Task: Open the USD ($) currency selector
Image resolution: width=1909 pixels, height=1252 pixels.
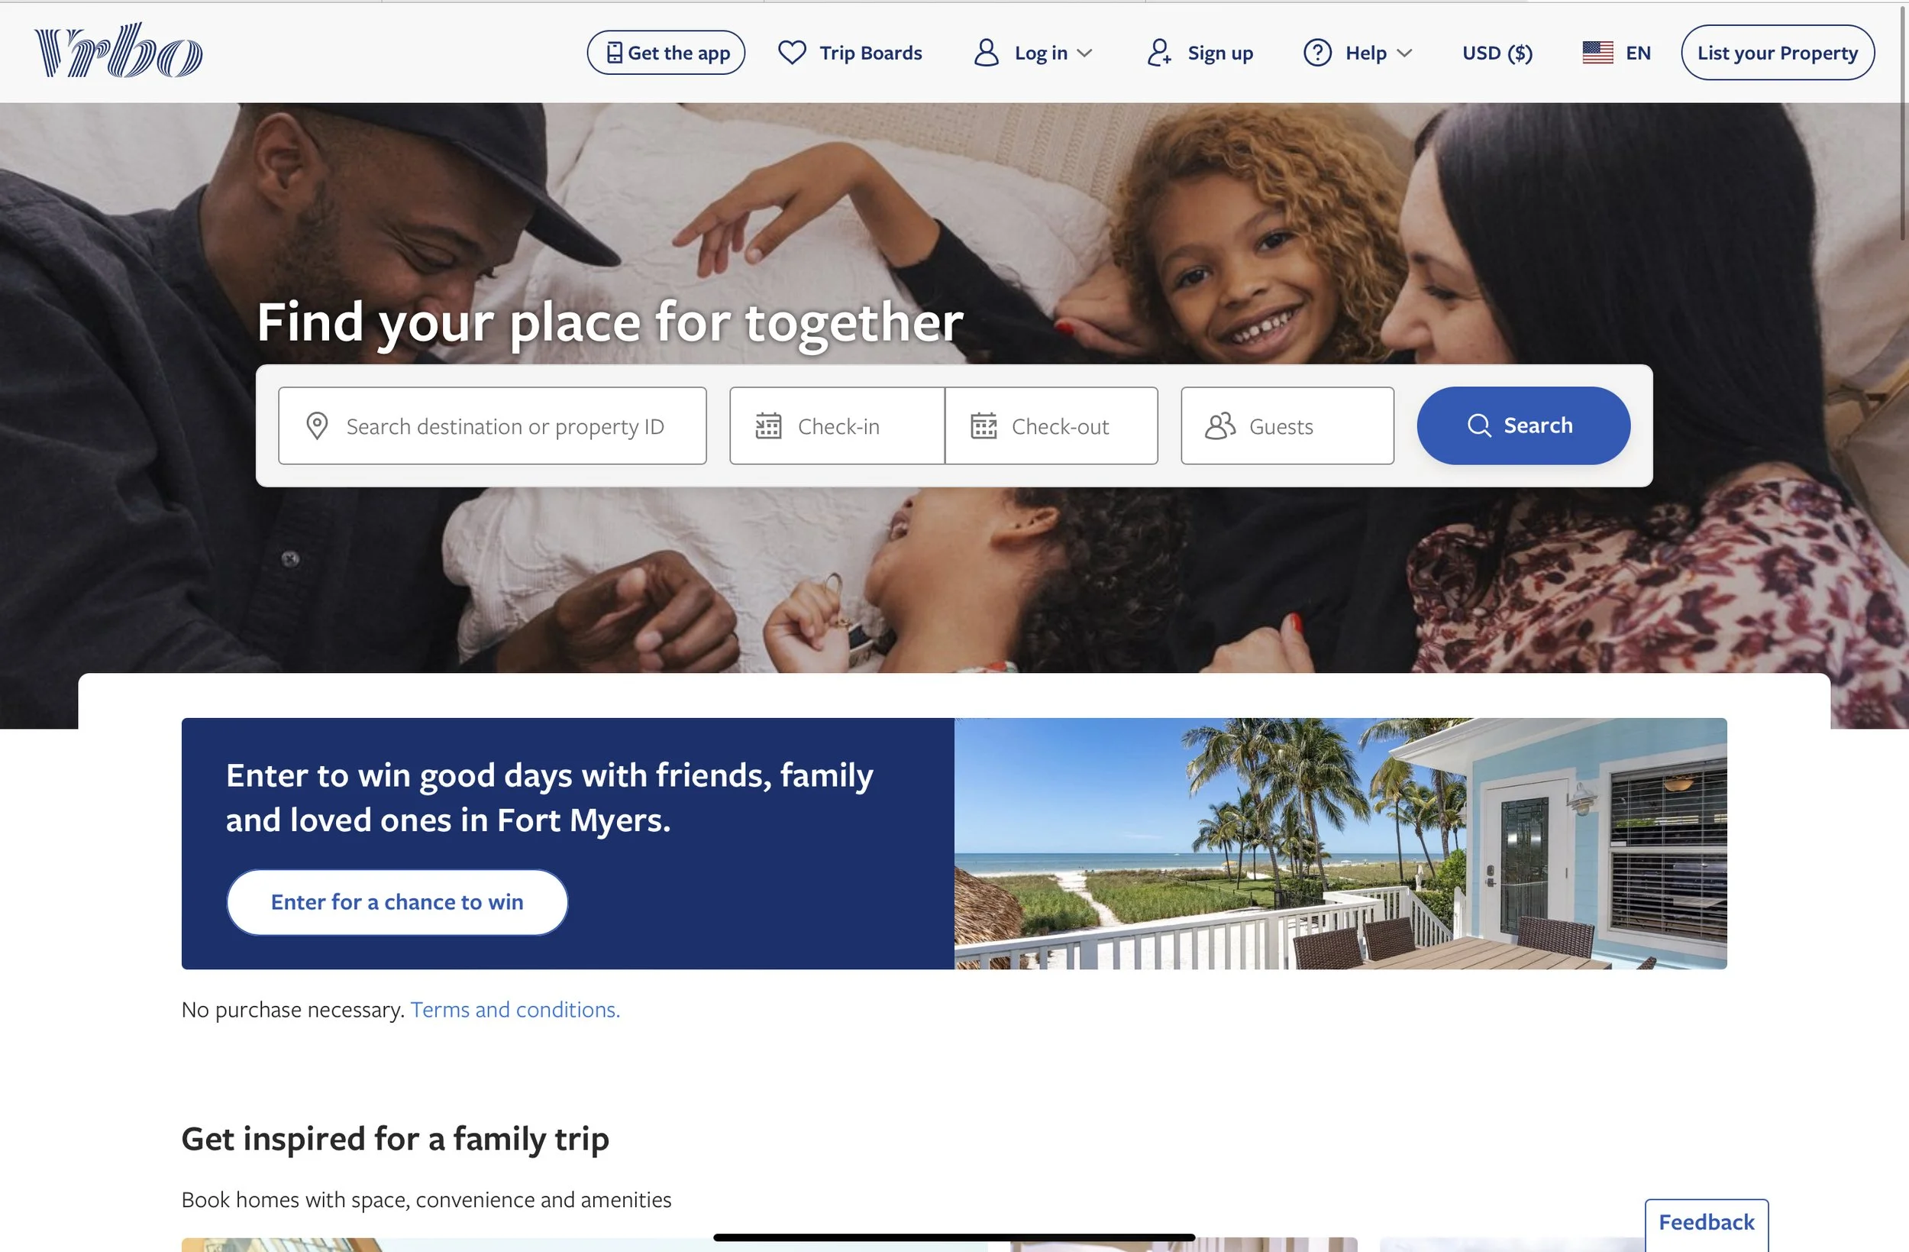Action: 1497,53
